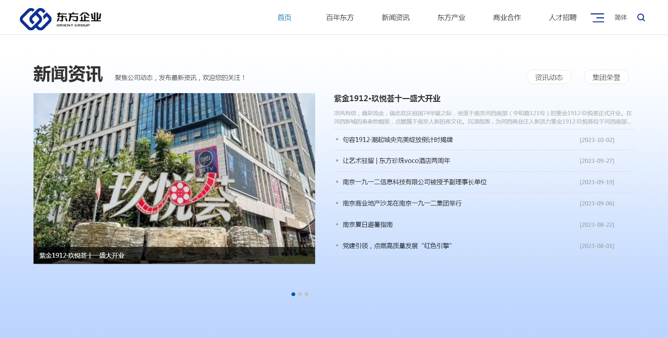This screenshot has height=338, width=668.
Task: Visit the 人才招聘 page
Action: click(562, 17)
